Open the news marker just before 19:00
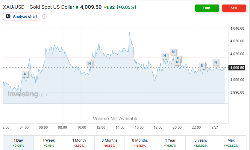250x150 pixels. point(165,56)
